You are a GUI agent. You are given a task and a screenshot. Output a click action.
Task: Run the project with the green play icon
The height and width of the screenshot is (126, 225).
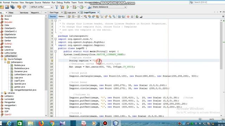68,7
